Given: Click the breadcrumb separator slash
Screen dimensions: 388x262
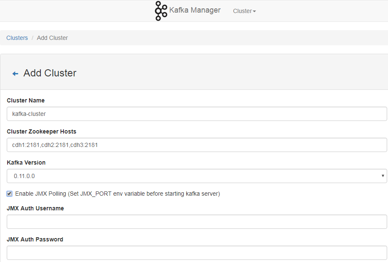Looking at the screenshot, I should [32, 38].
